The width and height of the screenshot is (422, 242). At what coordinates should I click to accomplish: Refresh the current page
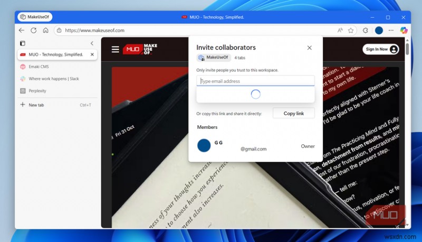coord(34,31)
